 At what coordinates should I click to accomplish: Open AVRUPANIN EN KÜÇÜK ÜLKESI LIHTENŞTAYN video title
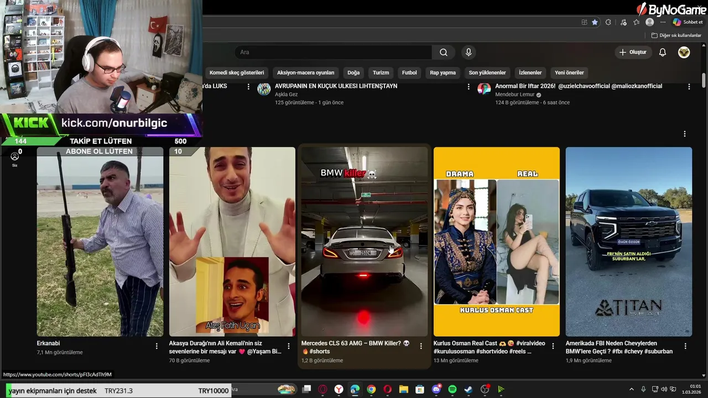336,86
